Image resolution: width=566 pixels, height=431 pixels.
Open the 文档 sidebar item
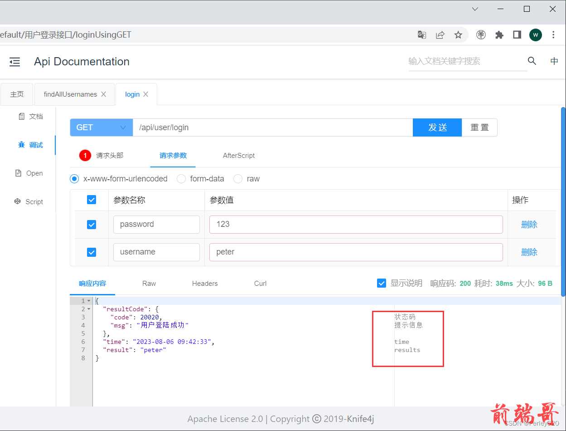tap(31, 117)
